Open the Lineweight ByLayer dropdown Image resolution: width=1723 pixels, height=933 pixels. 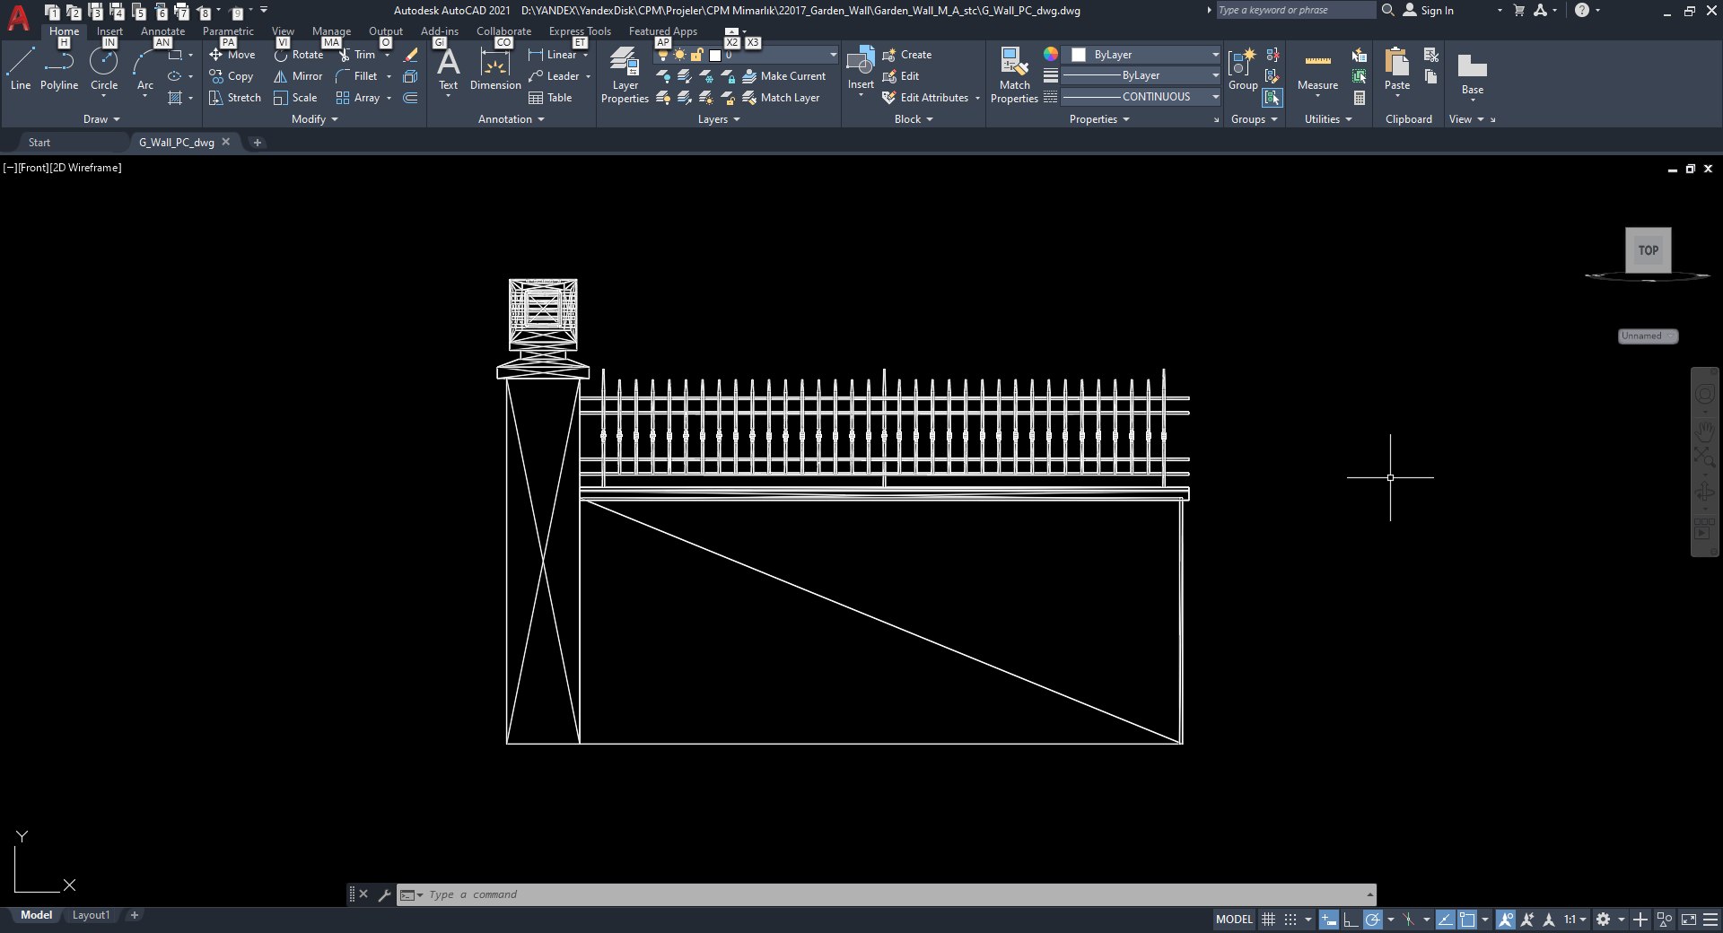click(x=1141, y=75)
